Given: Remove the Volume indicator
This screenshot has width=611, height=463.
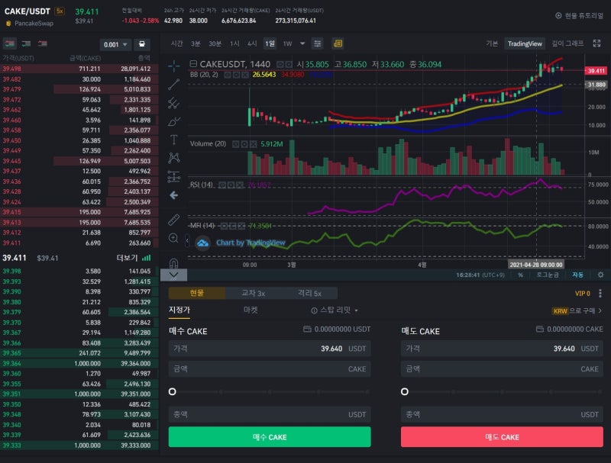Looking at the screenshot, I should click(254, 144).
